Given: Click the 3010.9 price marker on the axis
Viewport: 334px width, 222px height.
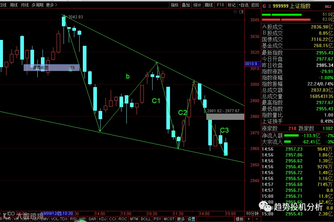Looking at the screenshot, I should pos(253,64).
